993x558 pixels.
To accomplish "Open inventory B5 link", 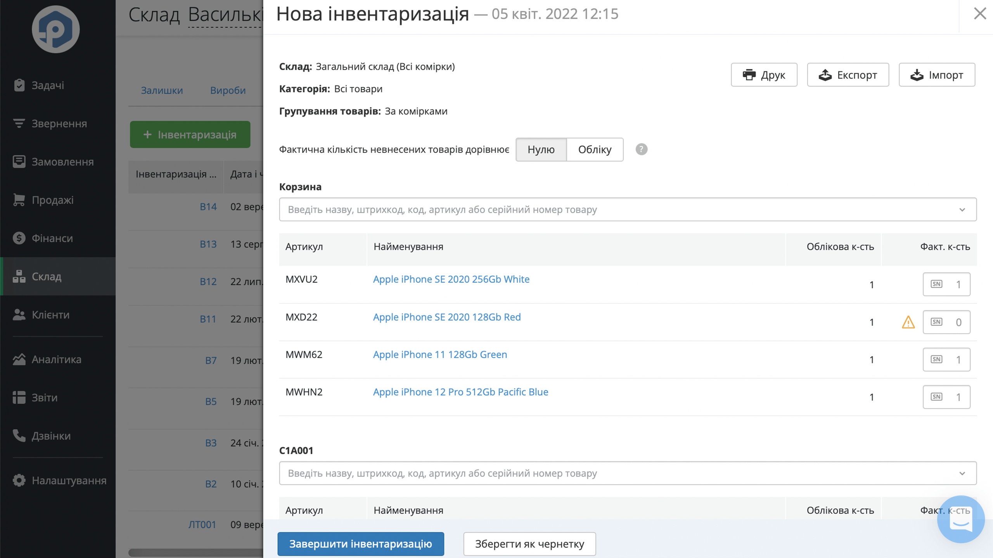I will point(211,401).
